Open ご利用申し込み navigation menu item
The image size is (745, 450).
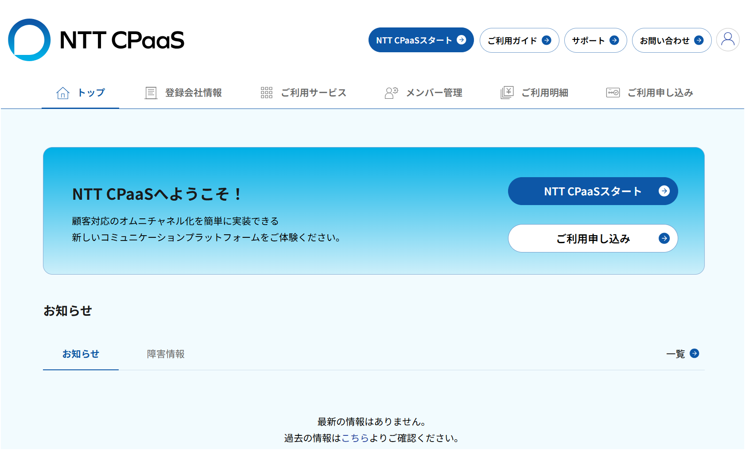[650, 93]
